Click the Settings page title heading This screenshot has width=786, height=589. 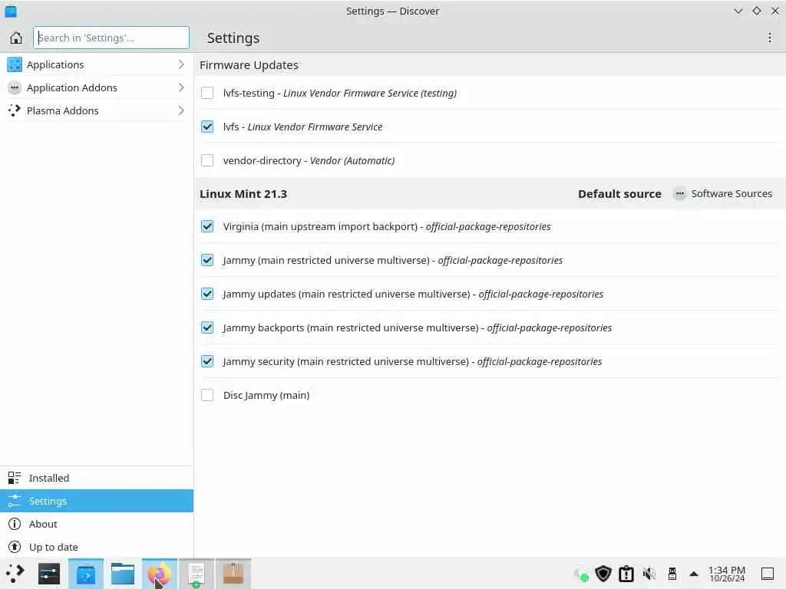tap(233, 38)
